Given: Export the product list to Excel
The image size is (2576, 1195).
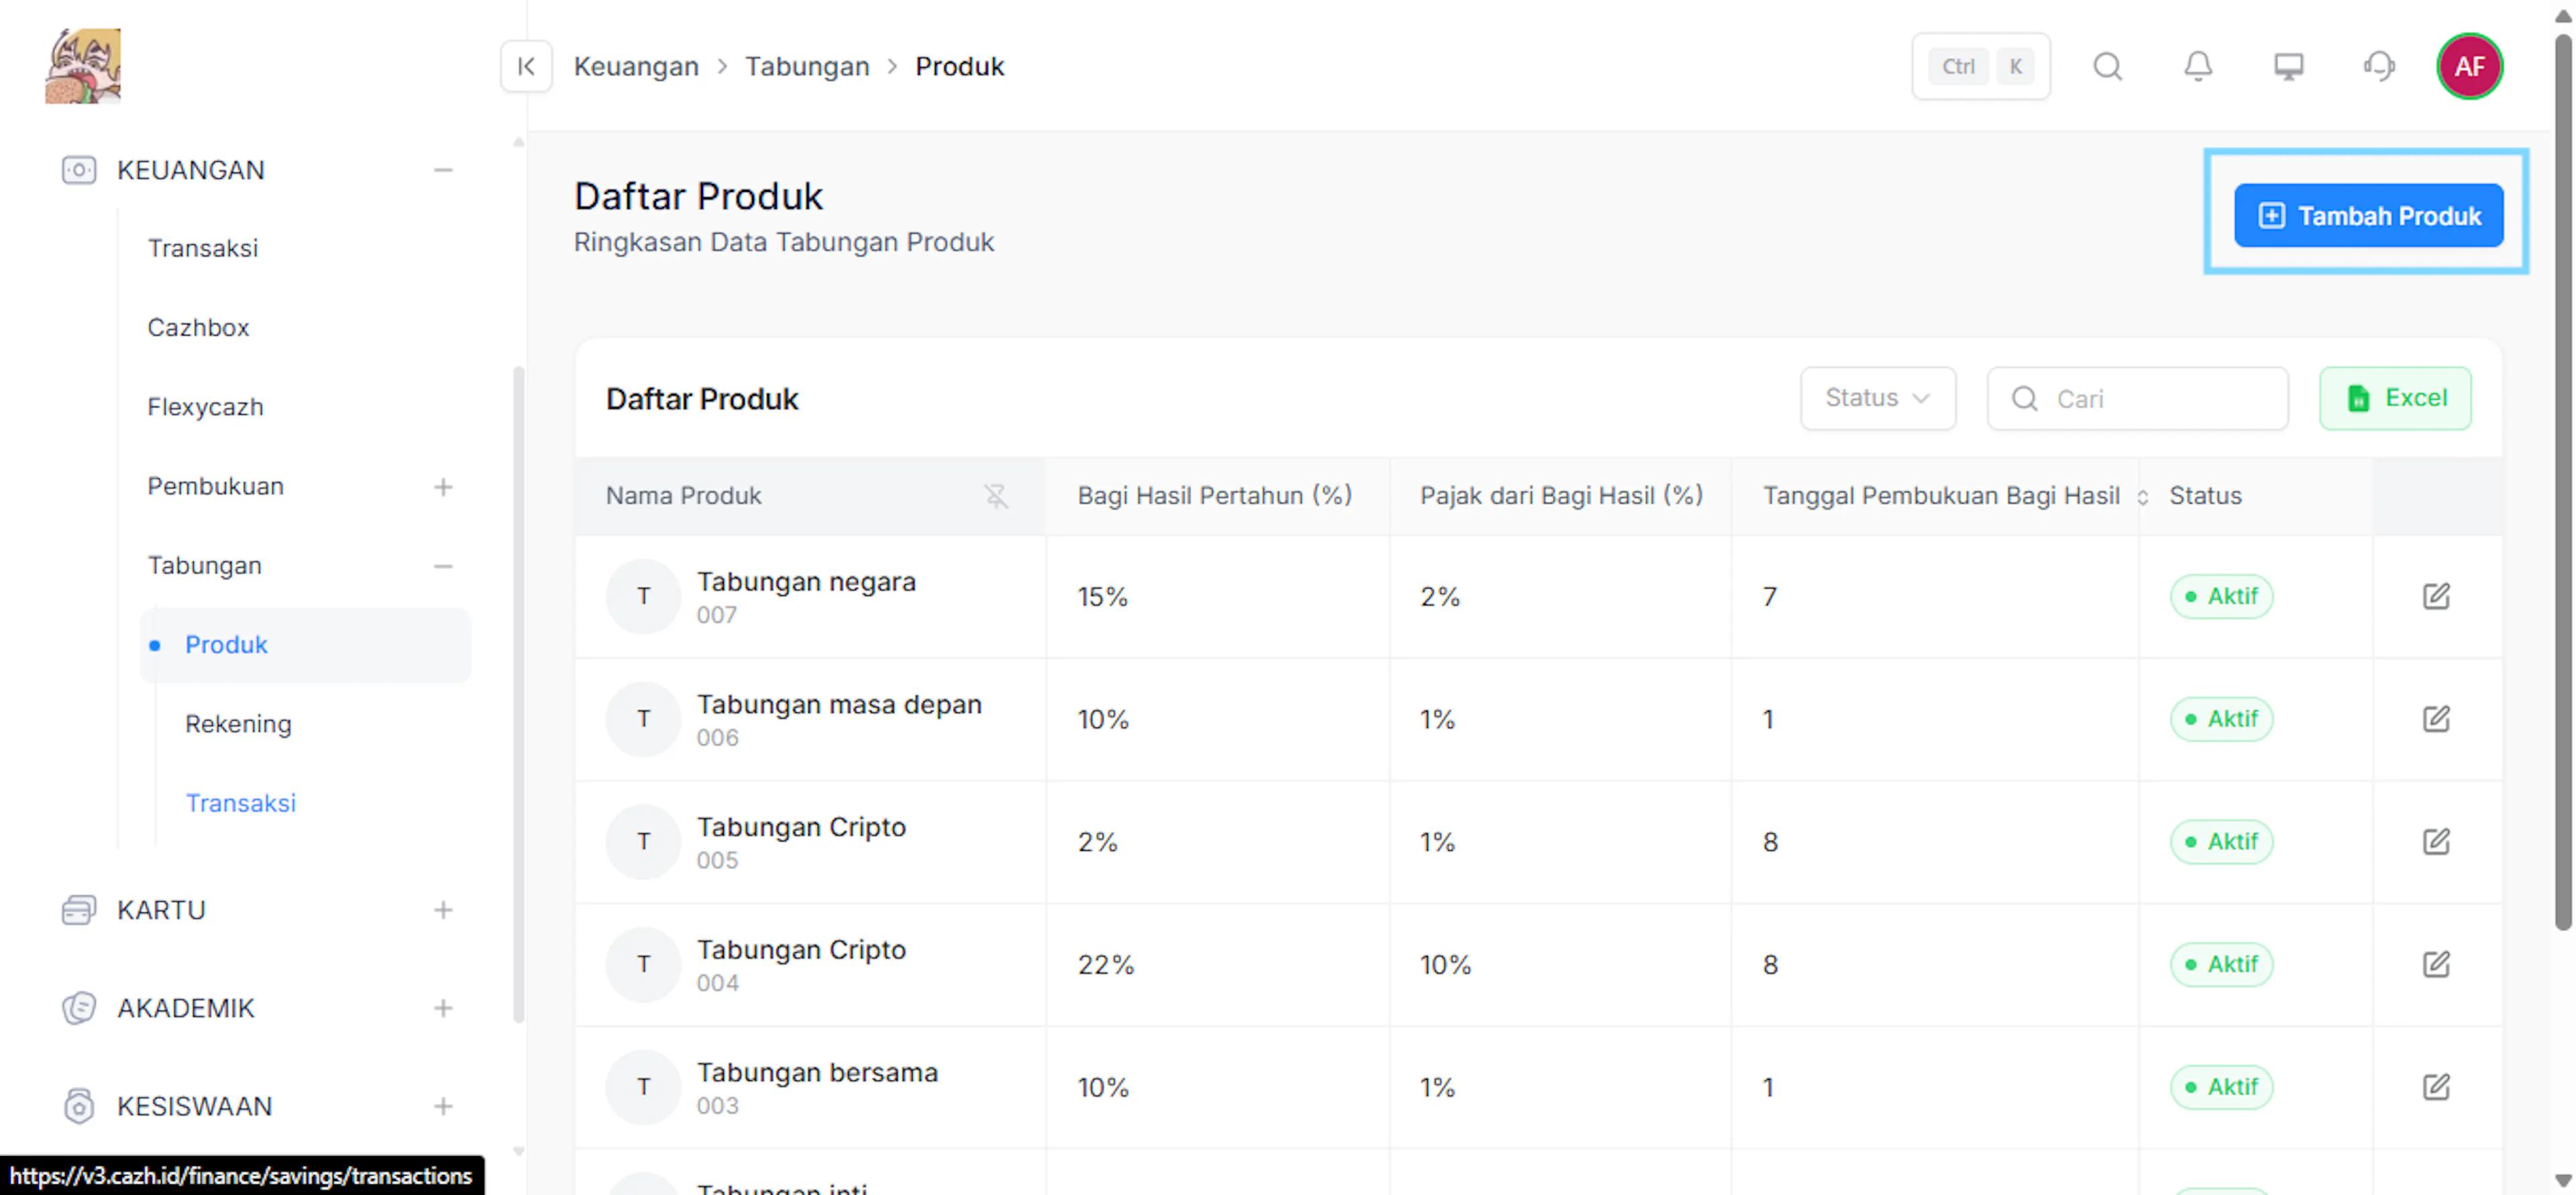Looking at the screenshot, I should pos(2395,398).
